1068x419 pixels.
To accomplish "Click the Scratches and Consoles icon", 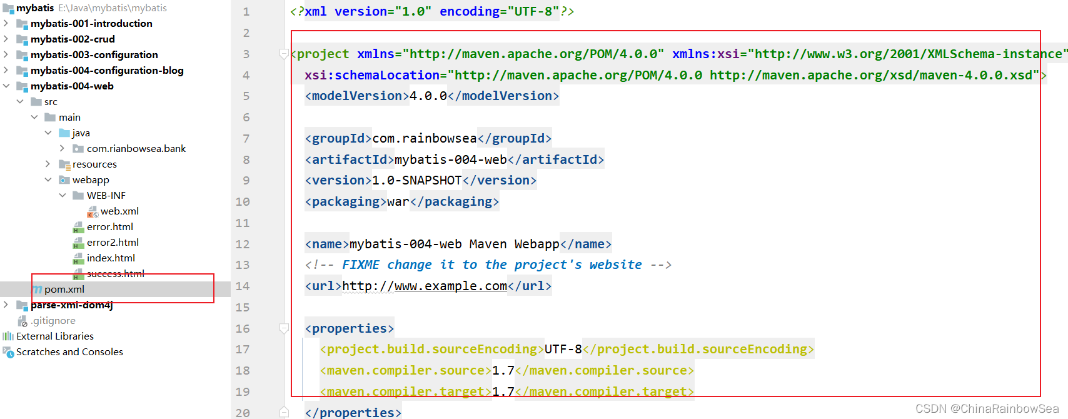I will click(8, 352).
